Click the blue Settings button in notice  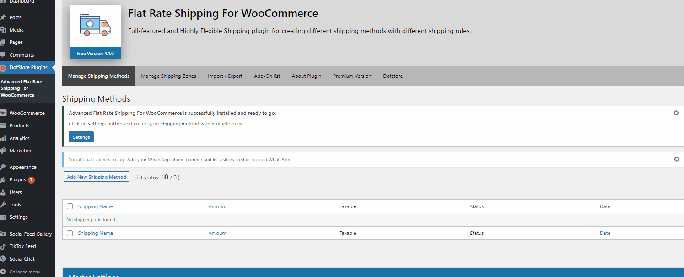tap(81, 137)
